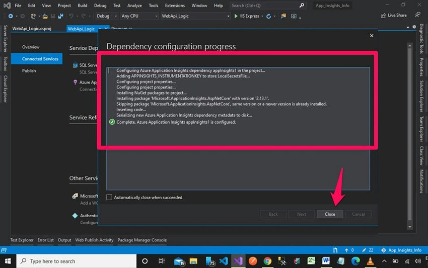Expand the New Project icon dropdown arrow
Viewport: 428px width, 268px height.
point(39,17)
